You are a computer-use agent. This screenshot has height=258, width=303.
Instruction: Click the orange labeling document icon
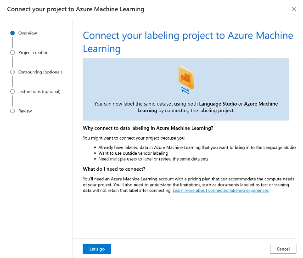(186, 77)
